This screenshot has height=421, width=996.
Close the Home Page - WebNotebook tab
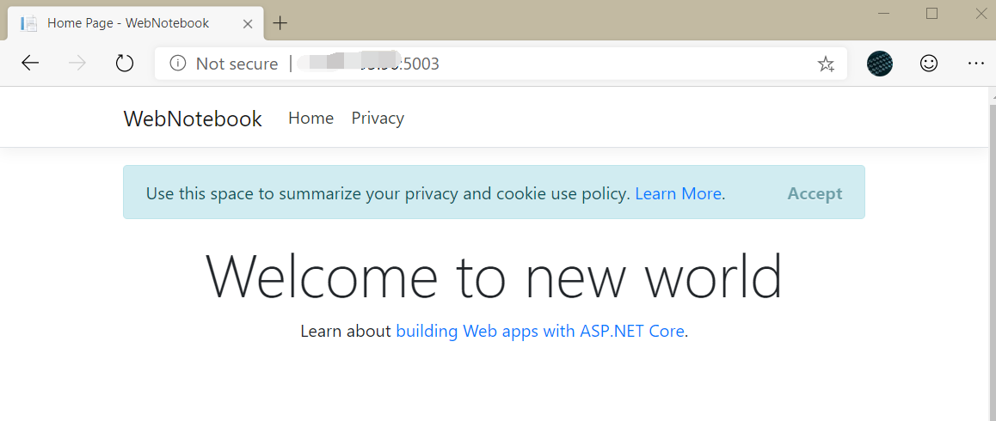click(x=248, y=24)
